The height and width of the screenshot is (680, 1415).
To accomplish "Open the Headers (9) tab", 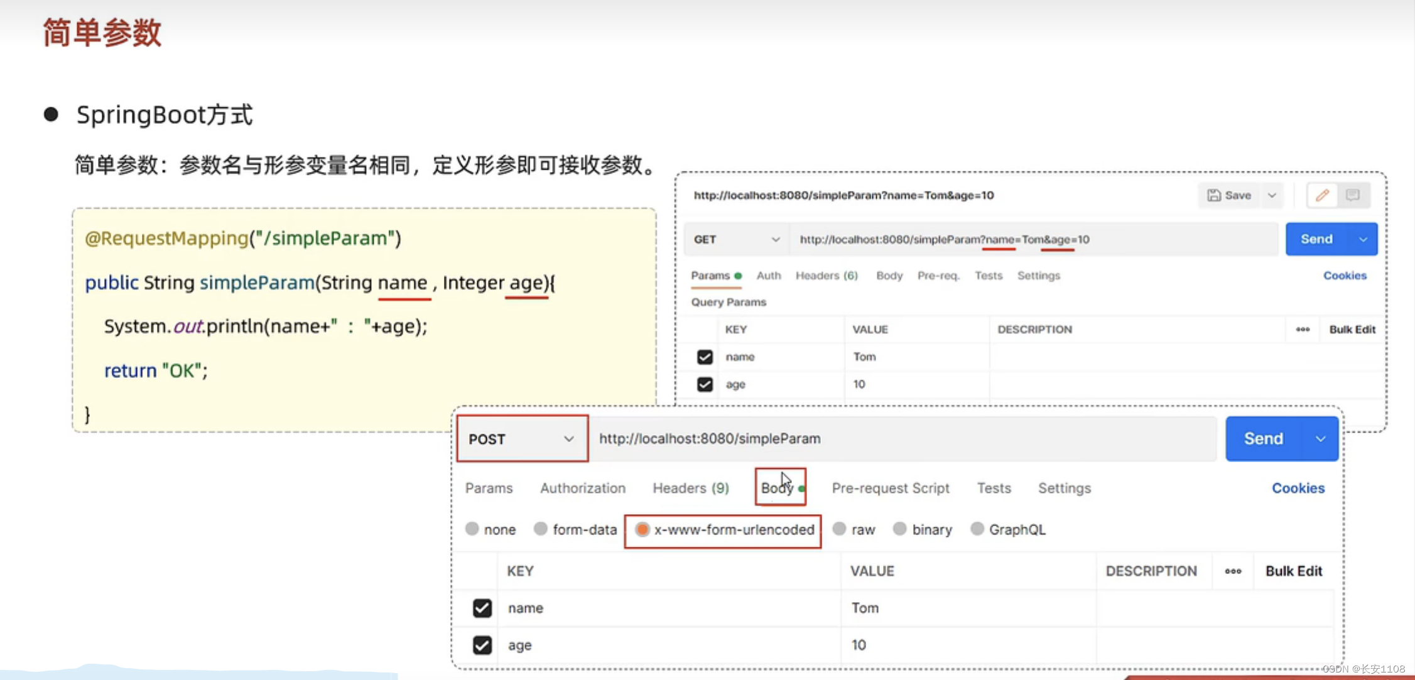I will (691, 488).
